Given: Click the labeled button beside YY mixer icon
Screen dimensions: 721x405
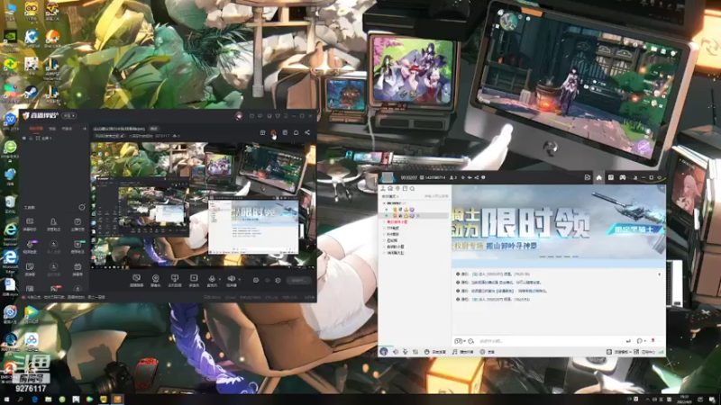Looking at the screenshot, I should coord(435,352).
